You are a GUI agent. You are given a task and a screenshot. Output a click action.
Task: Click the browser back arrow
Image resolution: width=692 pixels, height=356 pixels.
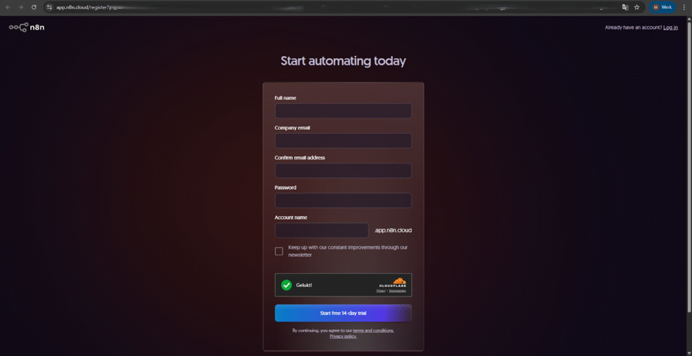(8, 7)
